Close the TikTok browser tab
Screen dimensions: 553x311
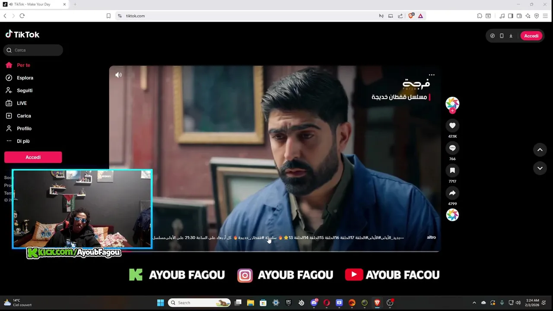coord(65,4)
